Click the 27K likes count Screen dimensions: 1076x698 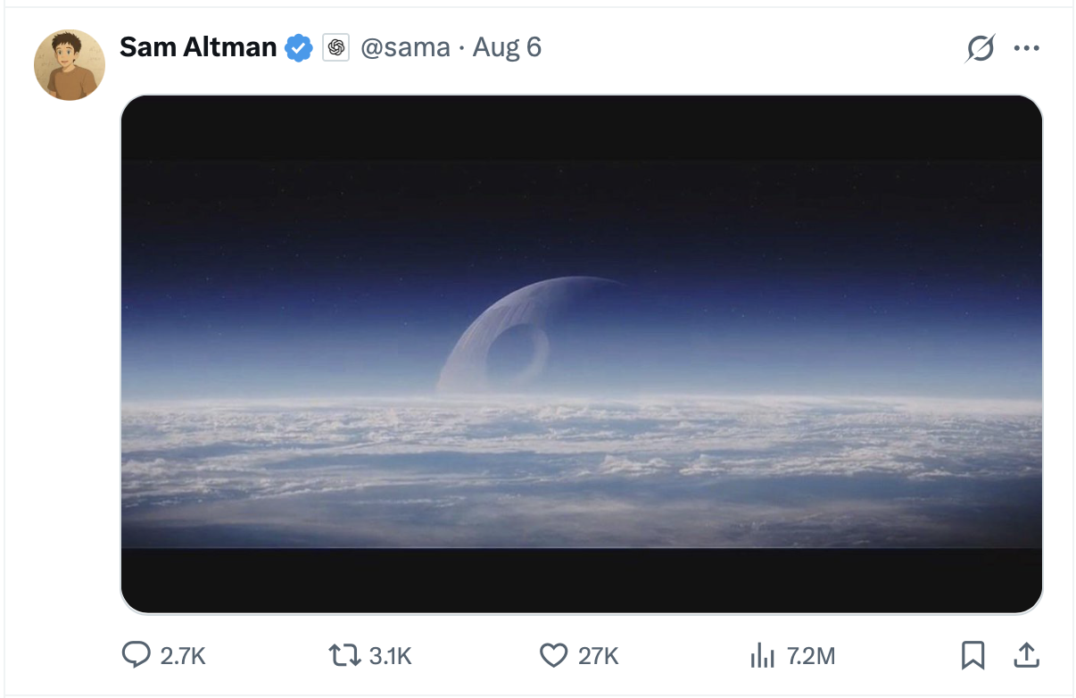[x=598, y=657]
